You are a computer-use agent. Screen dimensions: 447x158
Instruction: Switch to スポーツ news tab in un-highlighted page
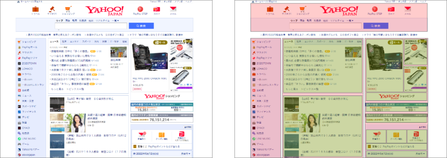[86, 41]
